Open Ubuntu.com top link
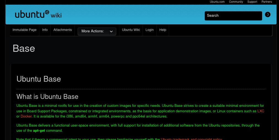The height and width of the screenshot is (140, 279). point(217,2)
